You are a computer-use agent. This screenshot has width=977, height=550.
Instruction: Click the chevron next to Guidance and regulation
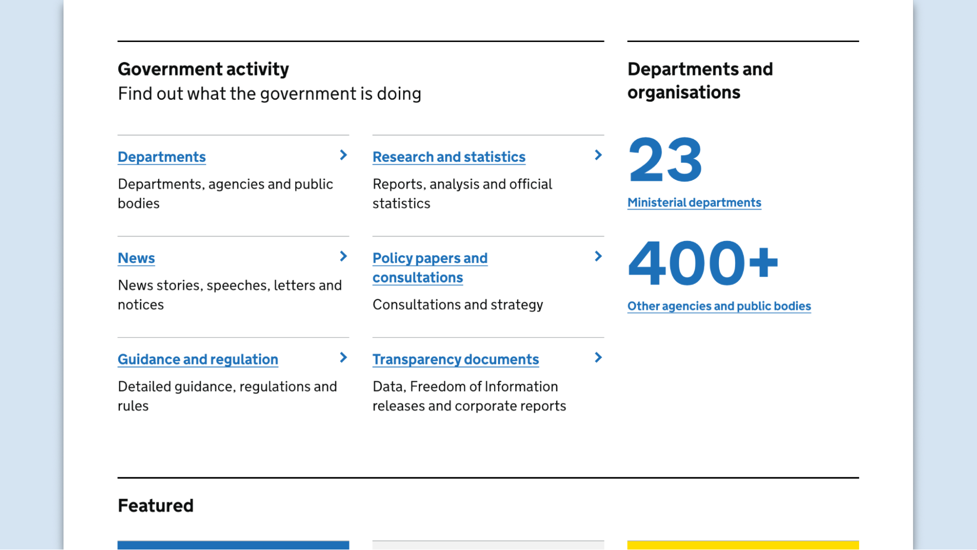pos(343,357)
